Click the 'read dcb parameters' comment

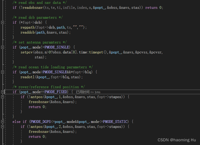point(38,18)
